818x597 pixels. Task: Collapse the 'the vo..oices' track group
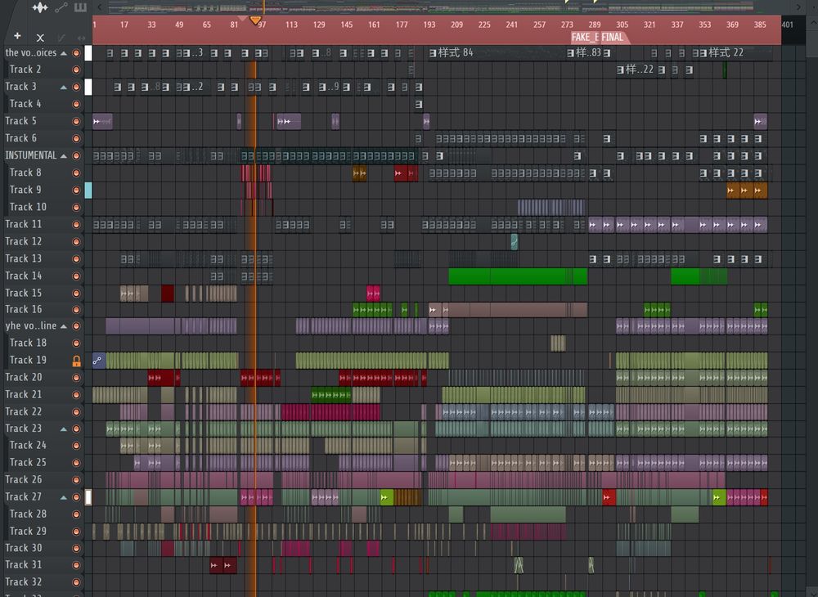pos(64,53)
